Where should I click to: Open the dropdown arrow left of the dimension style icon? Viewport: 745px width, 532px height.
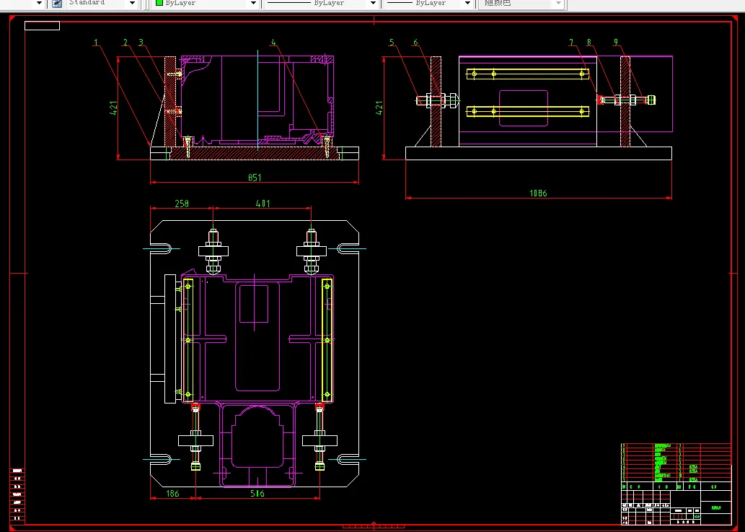click(x=40, y=4)
